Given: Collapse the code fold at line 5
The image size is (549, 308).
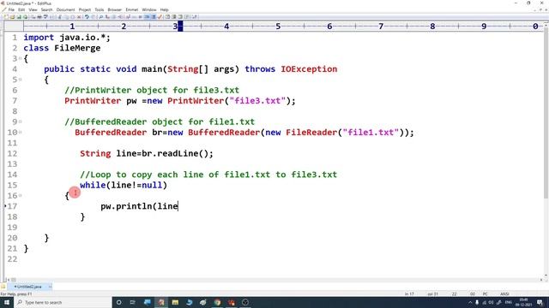Looking at the screenshot, I should [x=21, y=80].
